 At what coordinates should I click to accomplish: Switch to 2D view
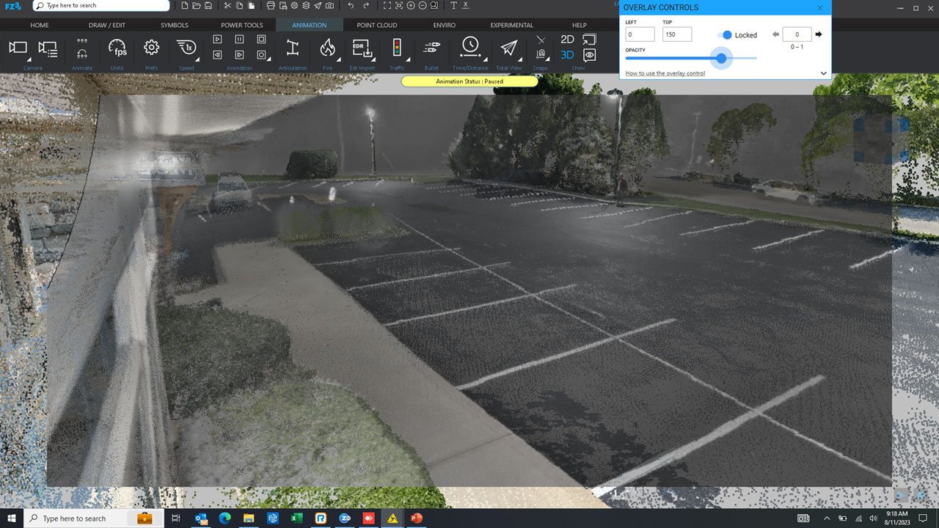567,40
